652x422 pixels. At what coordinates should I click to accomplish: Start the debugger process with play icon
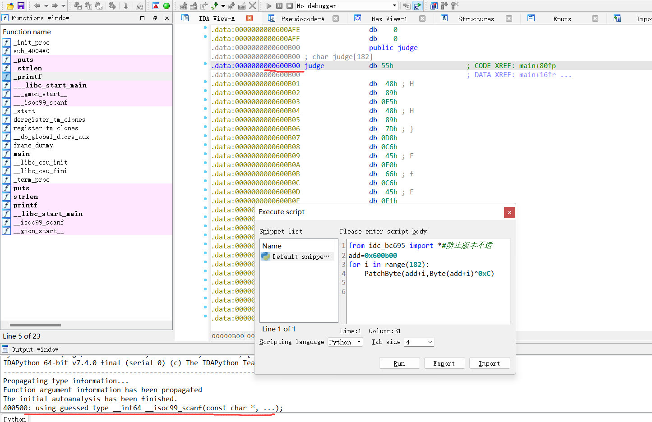coord(268,6)
